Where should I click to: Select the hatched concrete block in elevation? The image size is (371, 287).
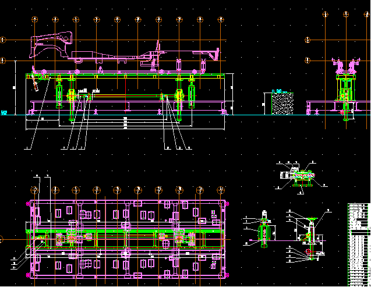pyautogui.click(x=282, y=104)
